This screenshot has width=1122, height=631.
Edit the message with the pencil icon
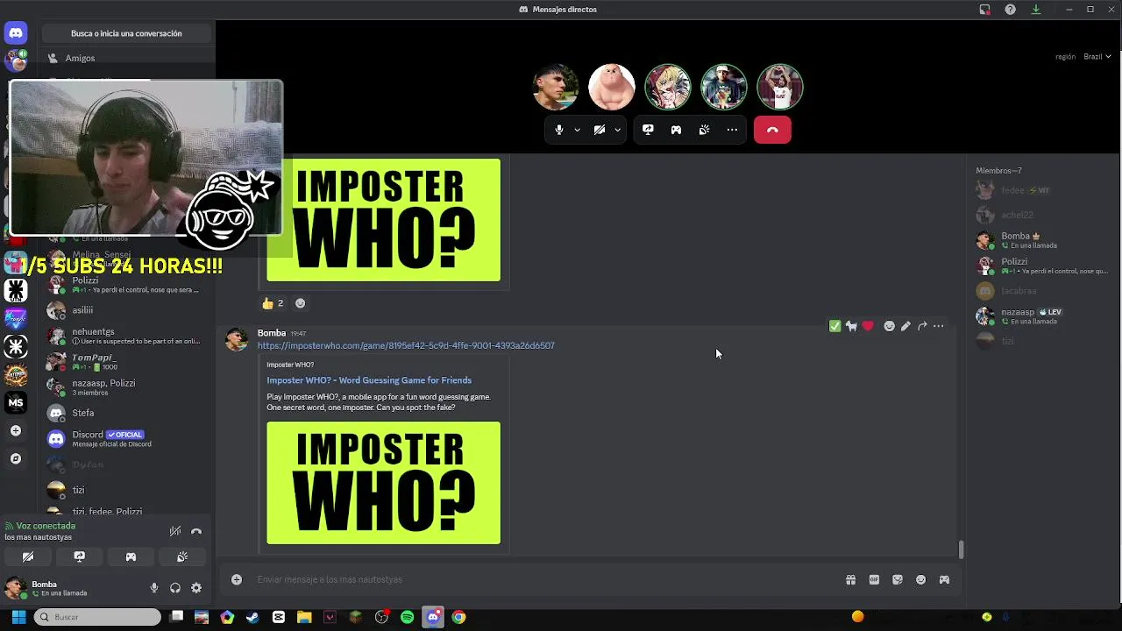905,326
